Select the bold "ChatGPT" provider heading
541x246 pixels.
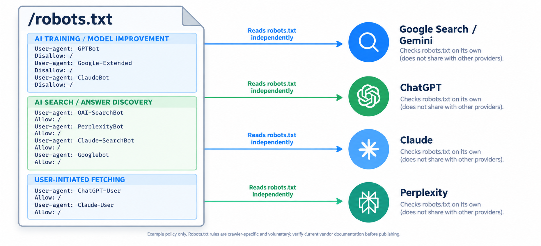coord(421,88)
